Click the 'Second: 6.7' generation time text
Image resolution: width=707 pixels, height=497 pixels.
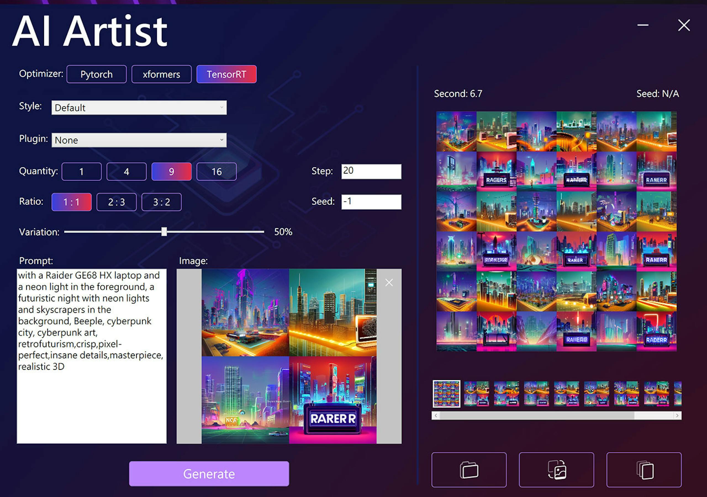[458, 94]
